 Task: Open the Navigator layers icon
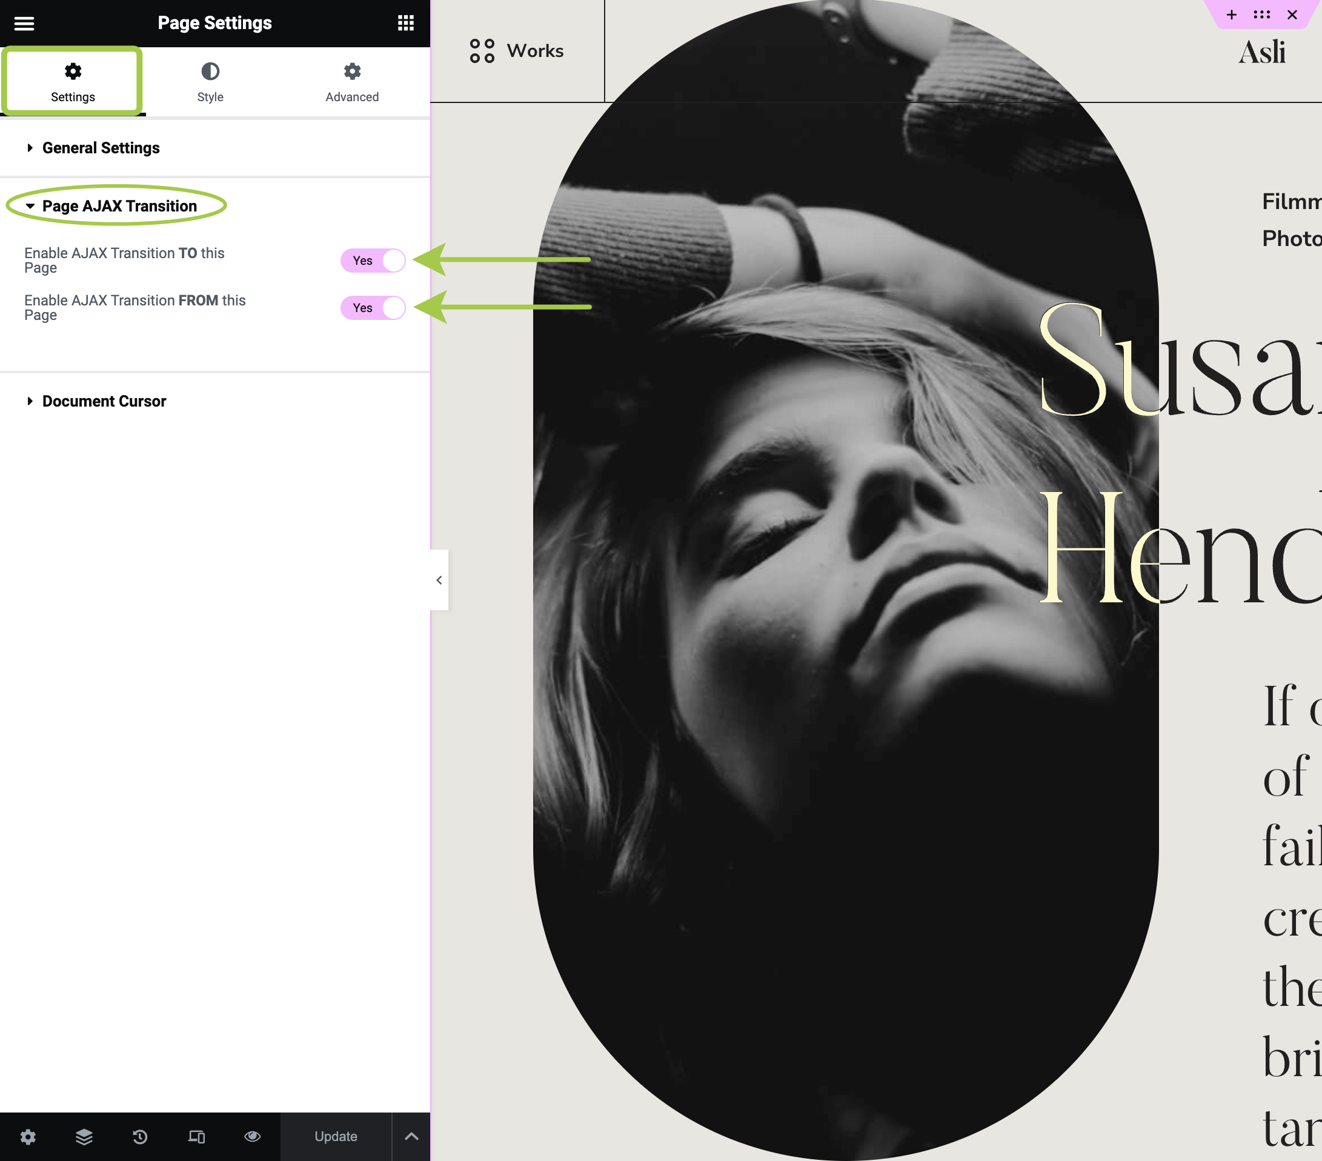pyautogui.click(x=84, y=1136)
